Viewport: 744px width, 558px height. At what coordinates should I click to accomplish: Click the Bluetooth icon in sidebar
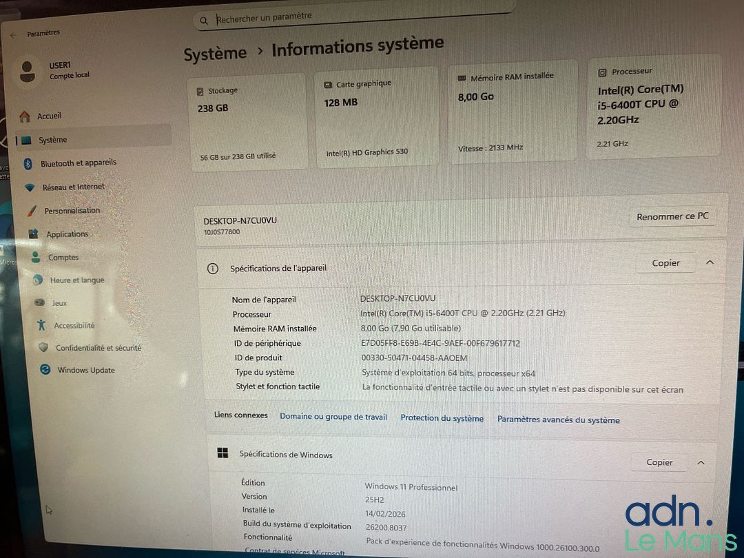click(x=28, y=164)
